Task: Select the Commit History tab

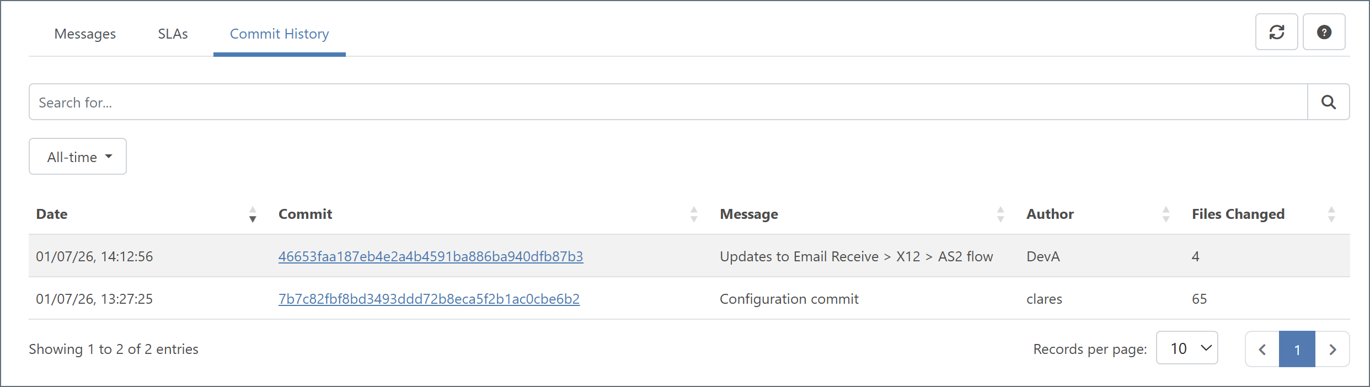Action: pos(279,34)
